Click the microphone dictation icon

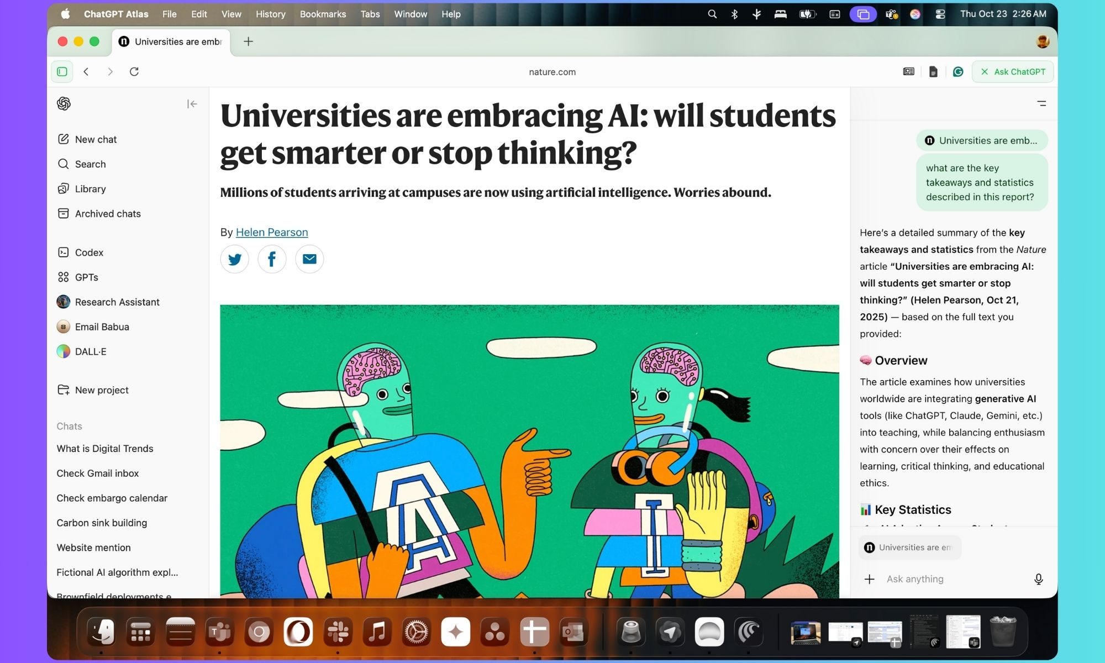[1038, 579]
